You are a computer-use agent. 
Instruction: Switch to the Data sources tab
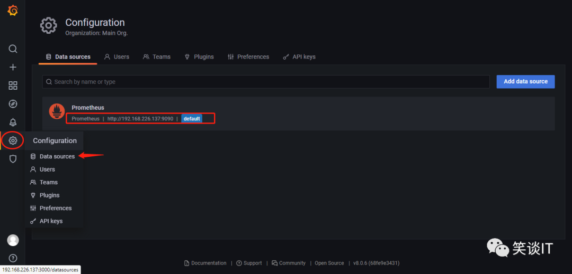pos(68,57)
